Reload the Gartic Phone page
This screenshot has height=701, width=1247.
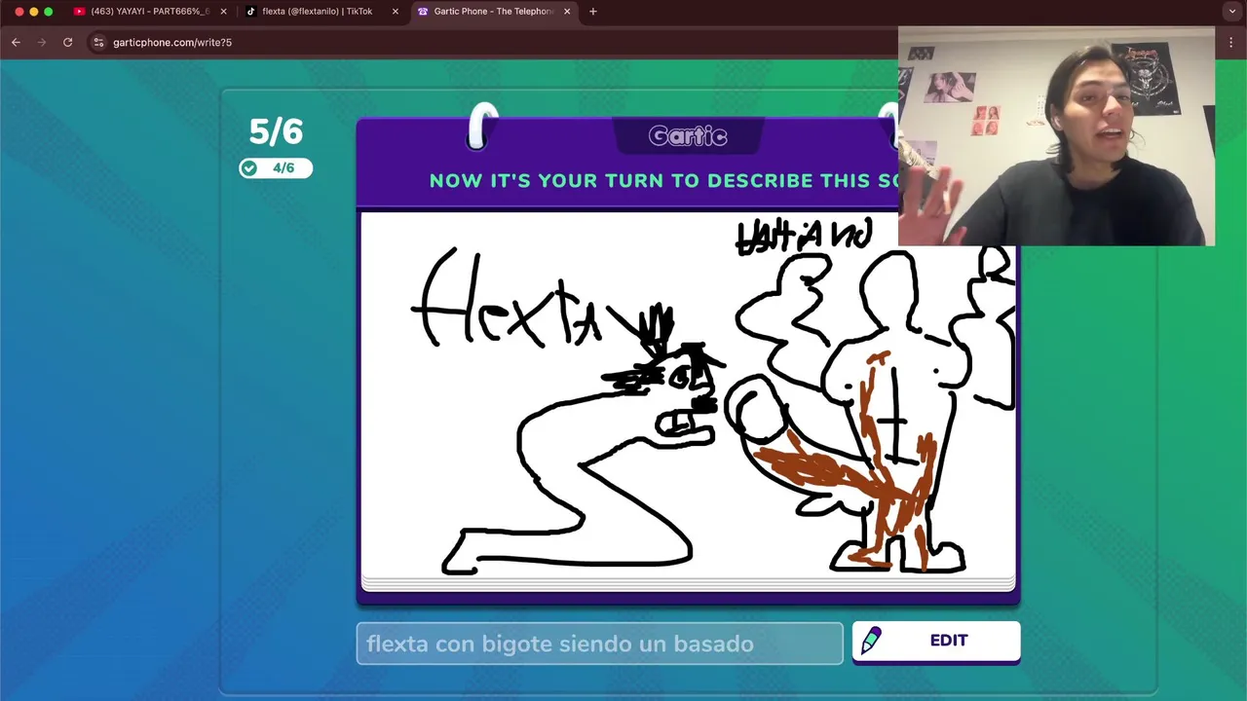point(67,42)
